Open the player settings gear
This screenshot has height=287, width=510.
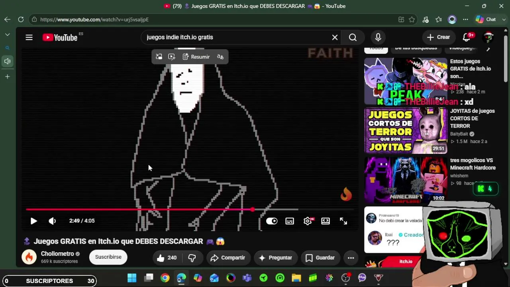click(x=308, y=221)
